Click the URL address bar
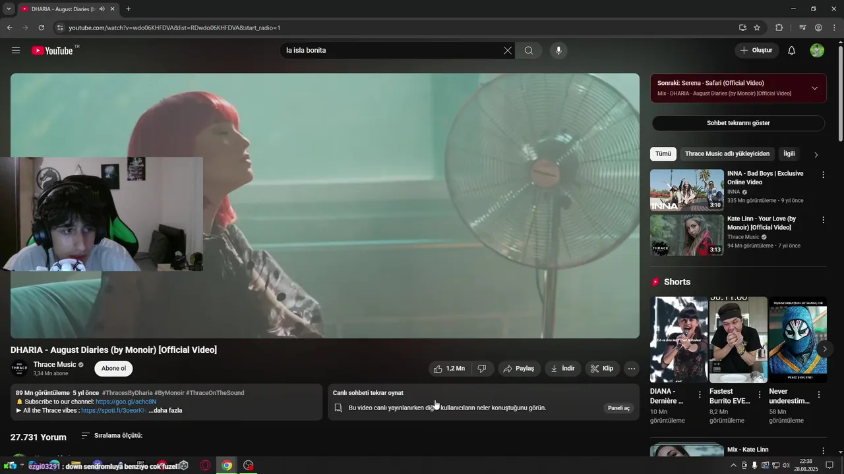 tap(396, 28)
